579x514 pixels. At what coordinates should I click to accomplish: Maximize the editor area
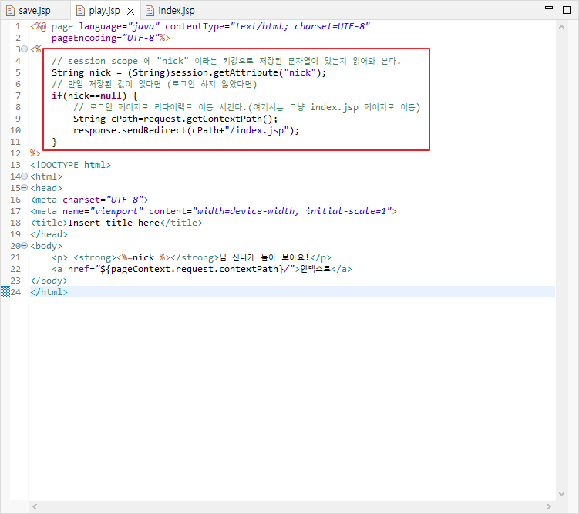coord(567,10)
